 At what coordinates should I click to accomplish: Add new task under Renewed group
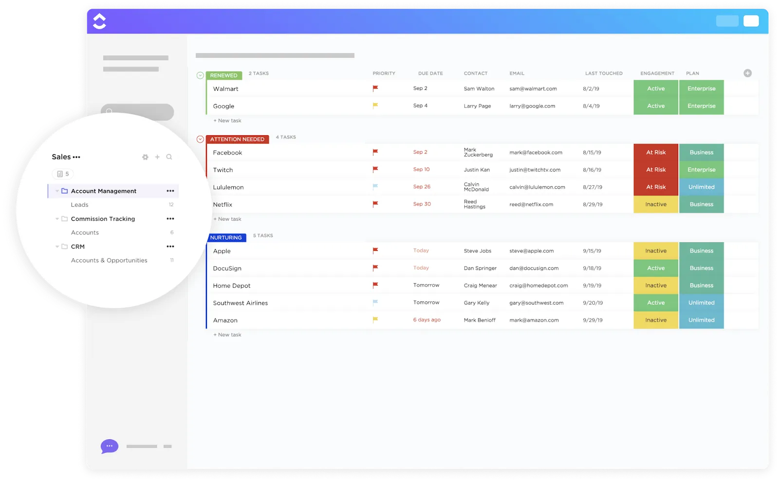click(227, 121)
